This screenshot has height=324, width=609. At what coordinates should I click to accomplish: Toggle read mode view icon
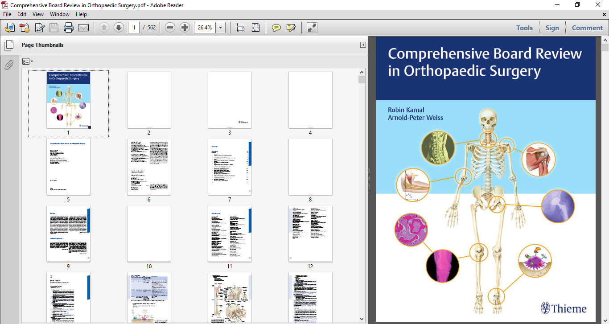312,28
